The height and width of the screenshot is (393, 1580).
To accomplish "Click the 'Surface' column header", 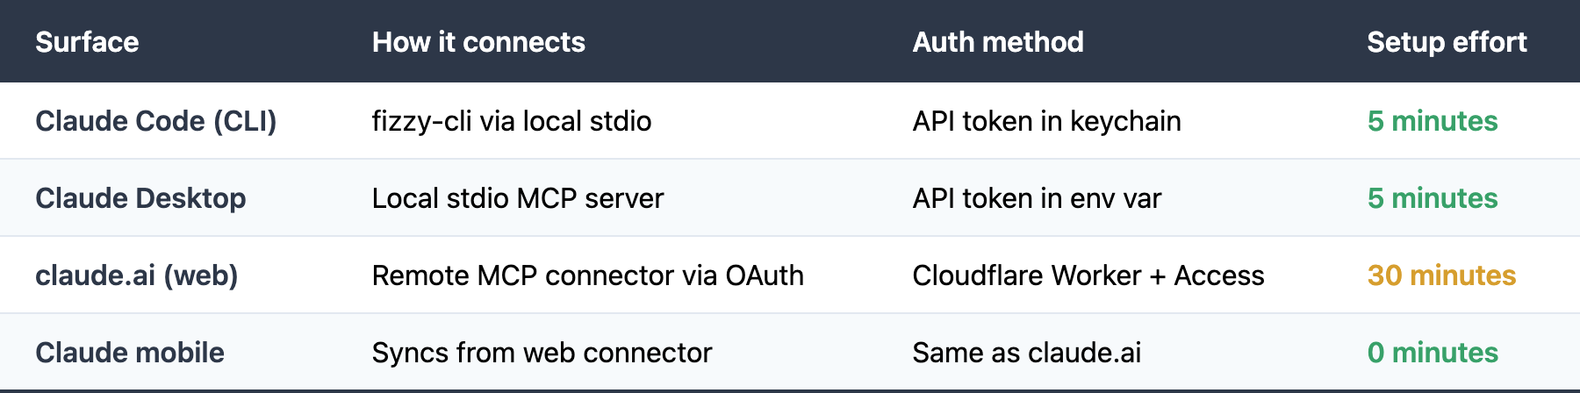I will click(x=87, y=42).
